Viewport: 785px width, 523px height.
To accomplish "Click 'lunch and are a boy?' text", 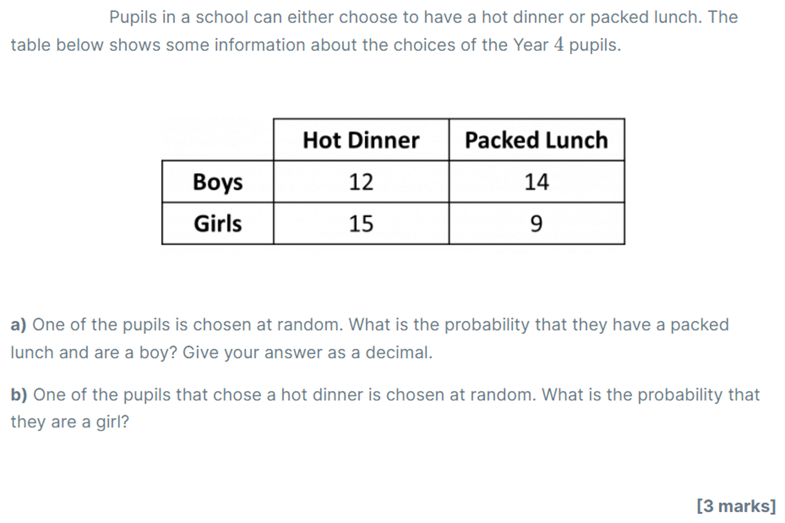I will point(94,353).
